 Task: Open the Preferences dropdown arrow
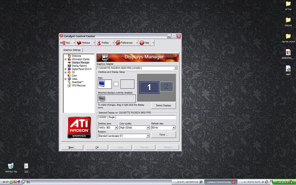coord(137,43)
